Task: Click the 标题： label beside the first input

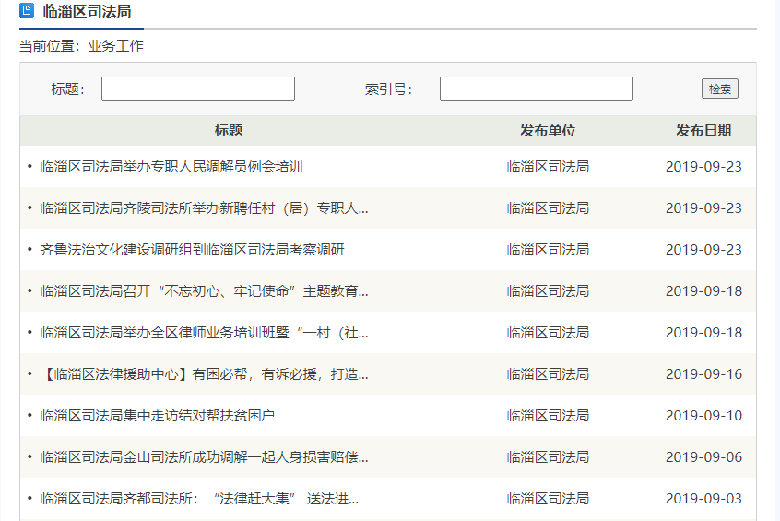Action: point(68,89)
